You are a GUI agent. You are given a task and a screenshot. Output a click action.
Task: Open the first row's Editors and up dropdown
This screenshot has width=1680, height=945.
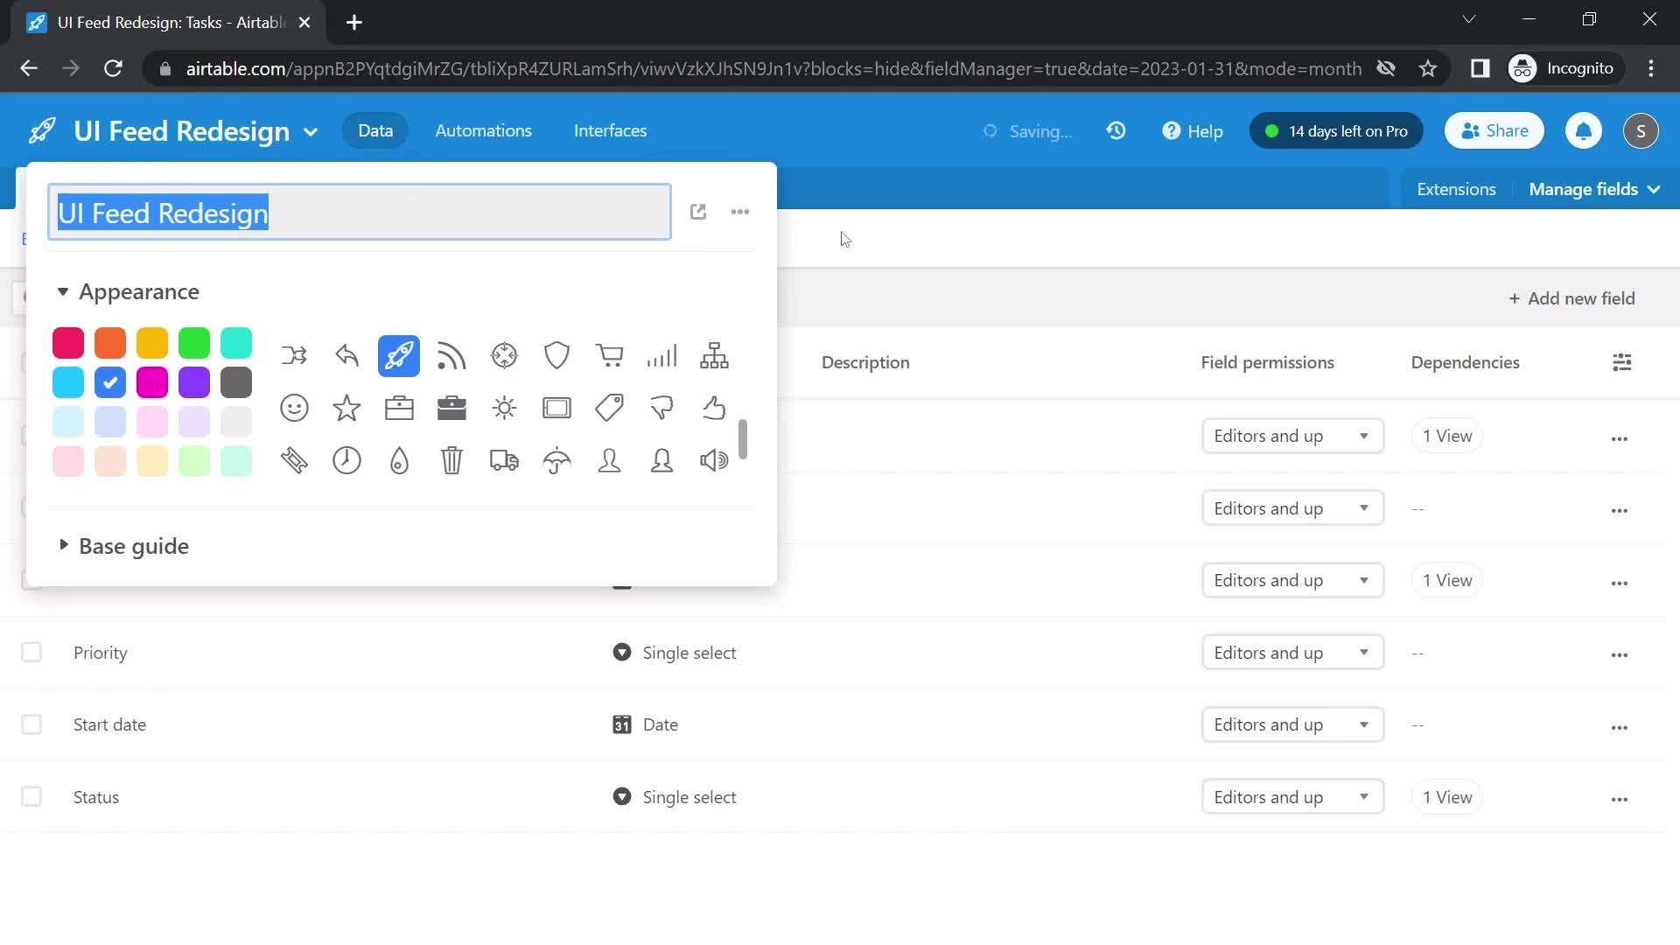click(x=1293, y=436)
